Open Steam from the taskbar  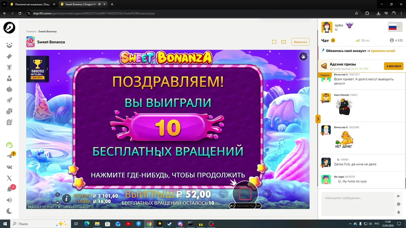[170, 224]
